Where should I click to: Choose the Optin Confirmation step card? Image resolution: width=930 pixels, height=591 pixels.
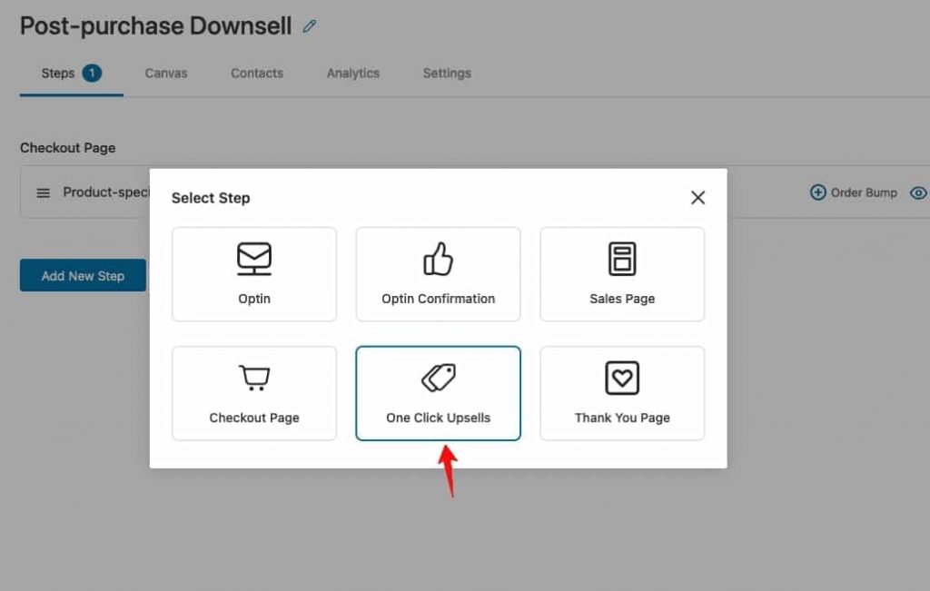pyautogui.click(x=439, y=274)
